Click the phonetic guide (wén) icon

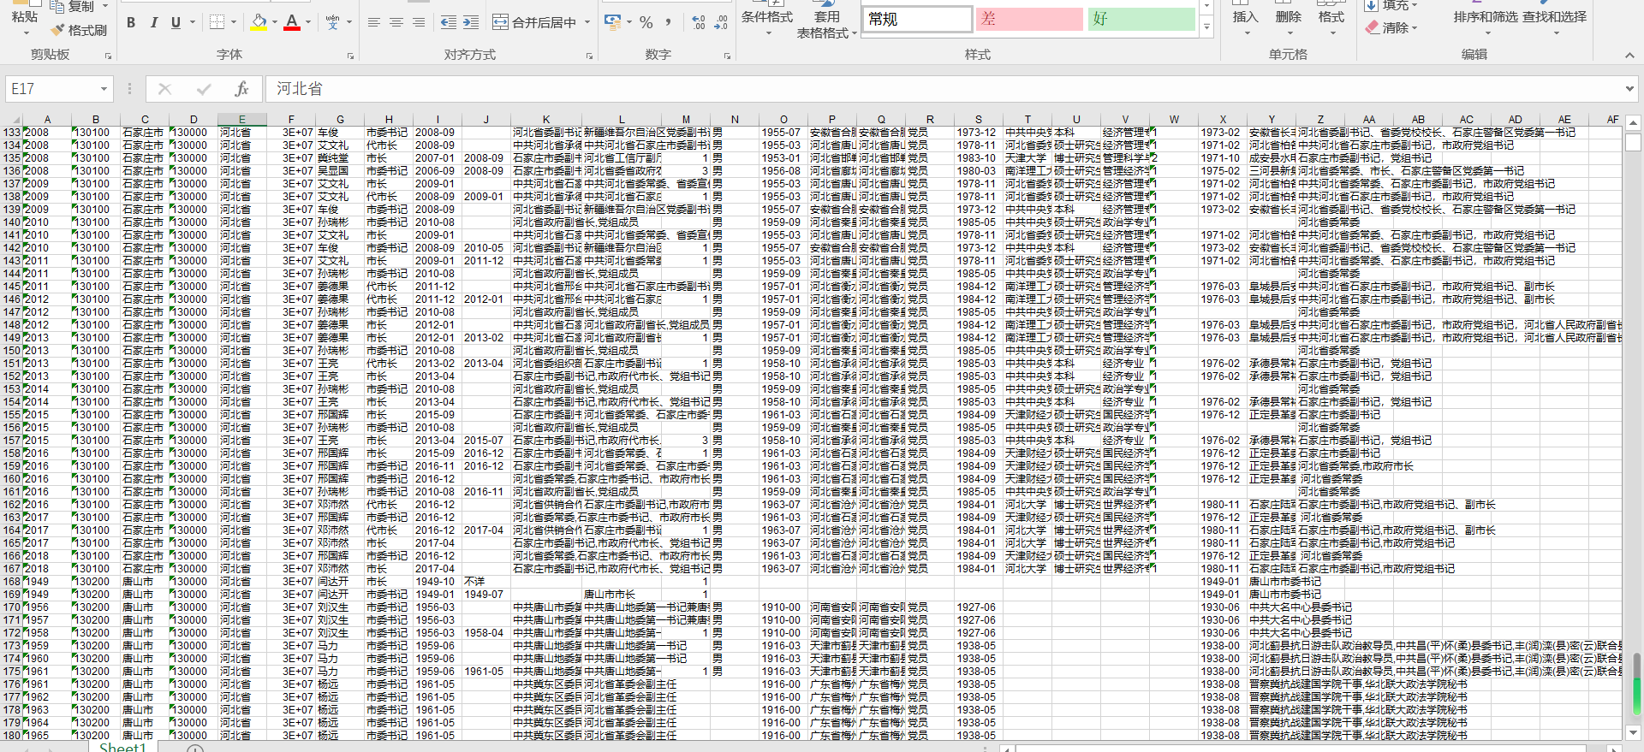[332, 23]
